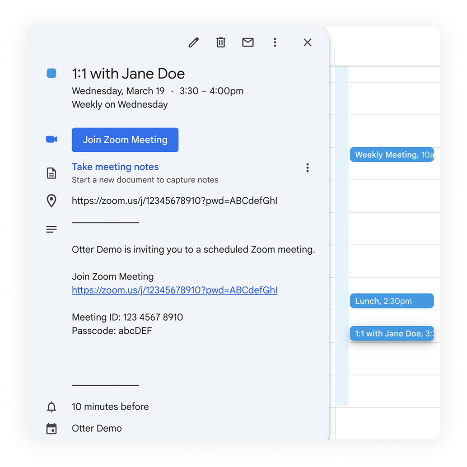Image resolution: width=467 pixels, height=467 pixels.
Task: Click the calendar owner icon
Action: (51, 429)
